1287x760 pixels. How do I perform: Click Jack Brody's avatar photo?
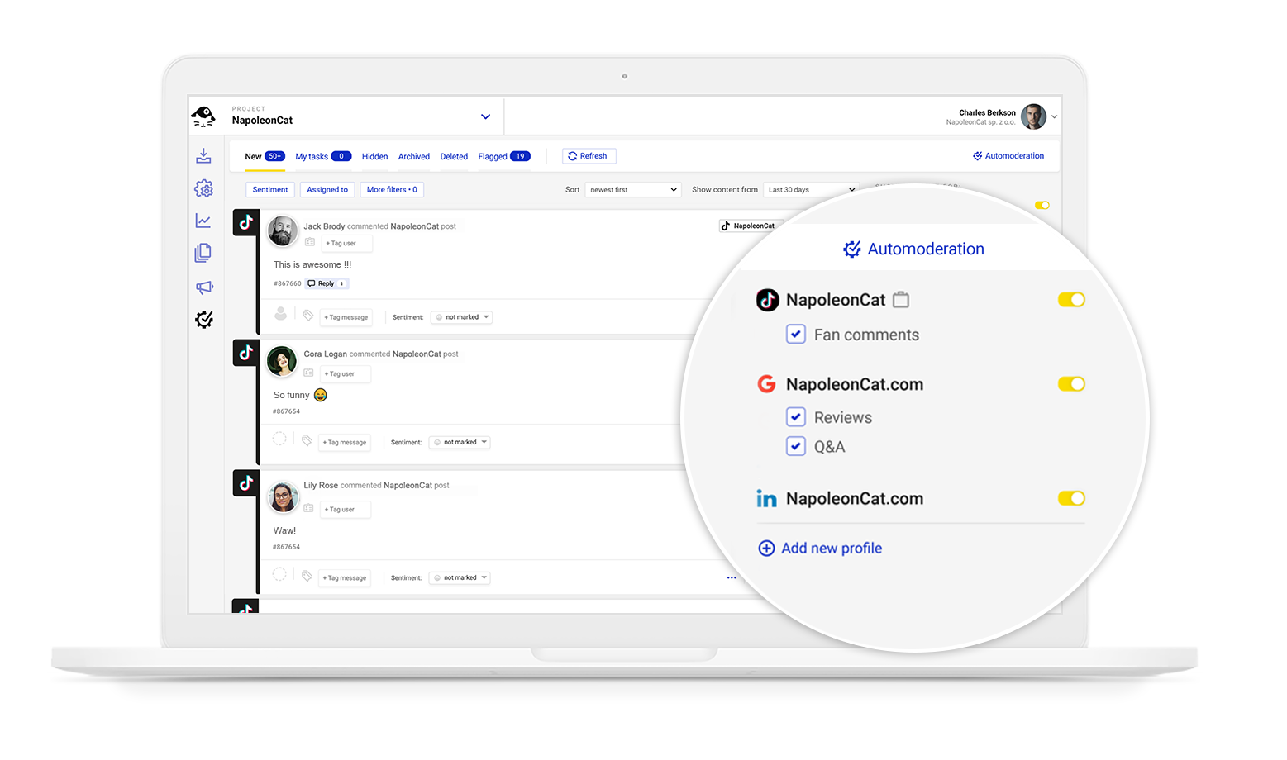point(283,231)
